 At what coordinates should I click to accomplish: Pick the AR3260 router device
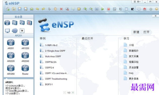11,70
